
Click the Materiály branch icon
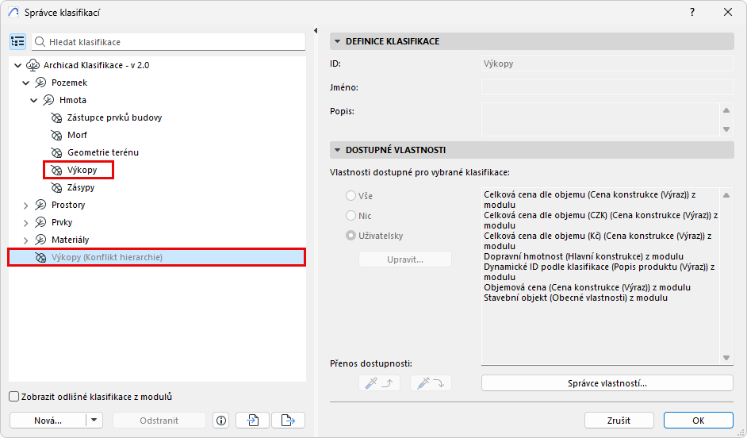point(40,240)
